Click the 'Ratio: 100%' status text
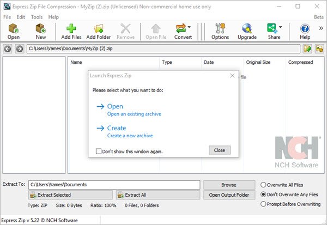This screenshot has width=327, height=225. [x=103, y=205]
